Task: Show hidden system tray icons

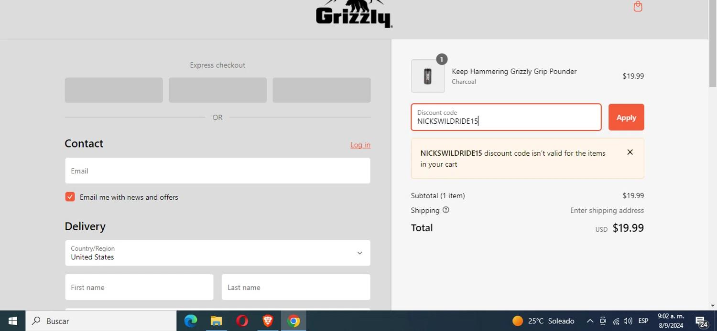Action: pos(590,321)
